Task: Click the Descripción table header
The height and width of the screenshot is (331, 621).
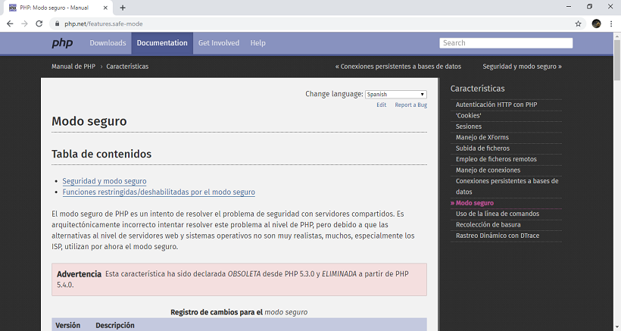Action: pos(115,325)
